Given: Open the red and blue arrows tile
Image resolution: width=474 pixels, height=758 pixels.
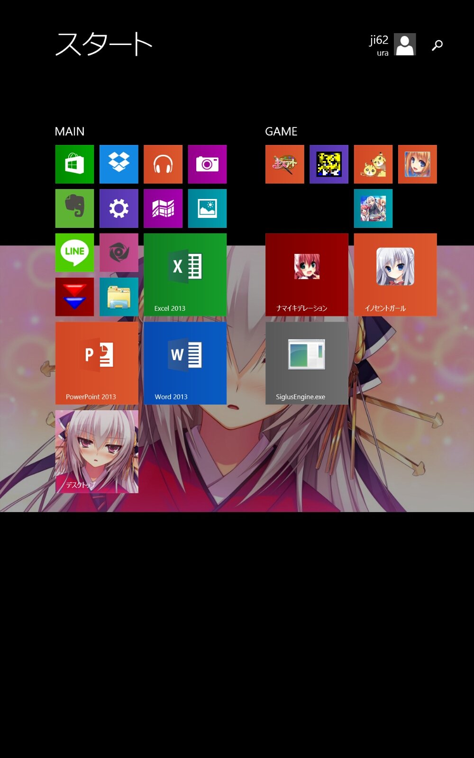Looking at the screenshot, I should tap(74, 297).
